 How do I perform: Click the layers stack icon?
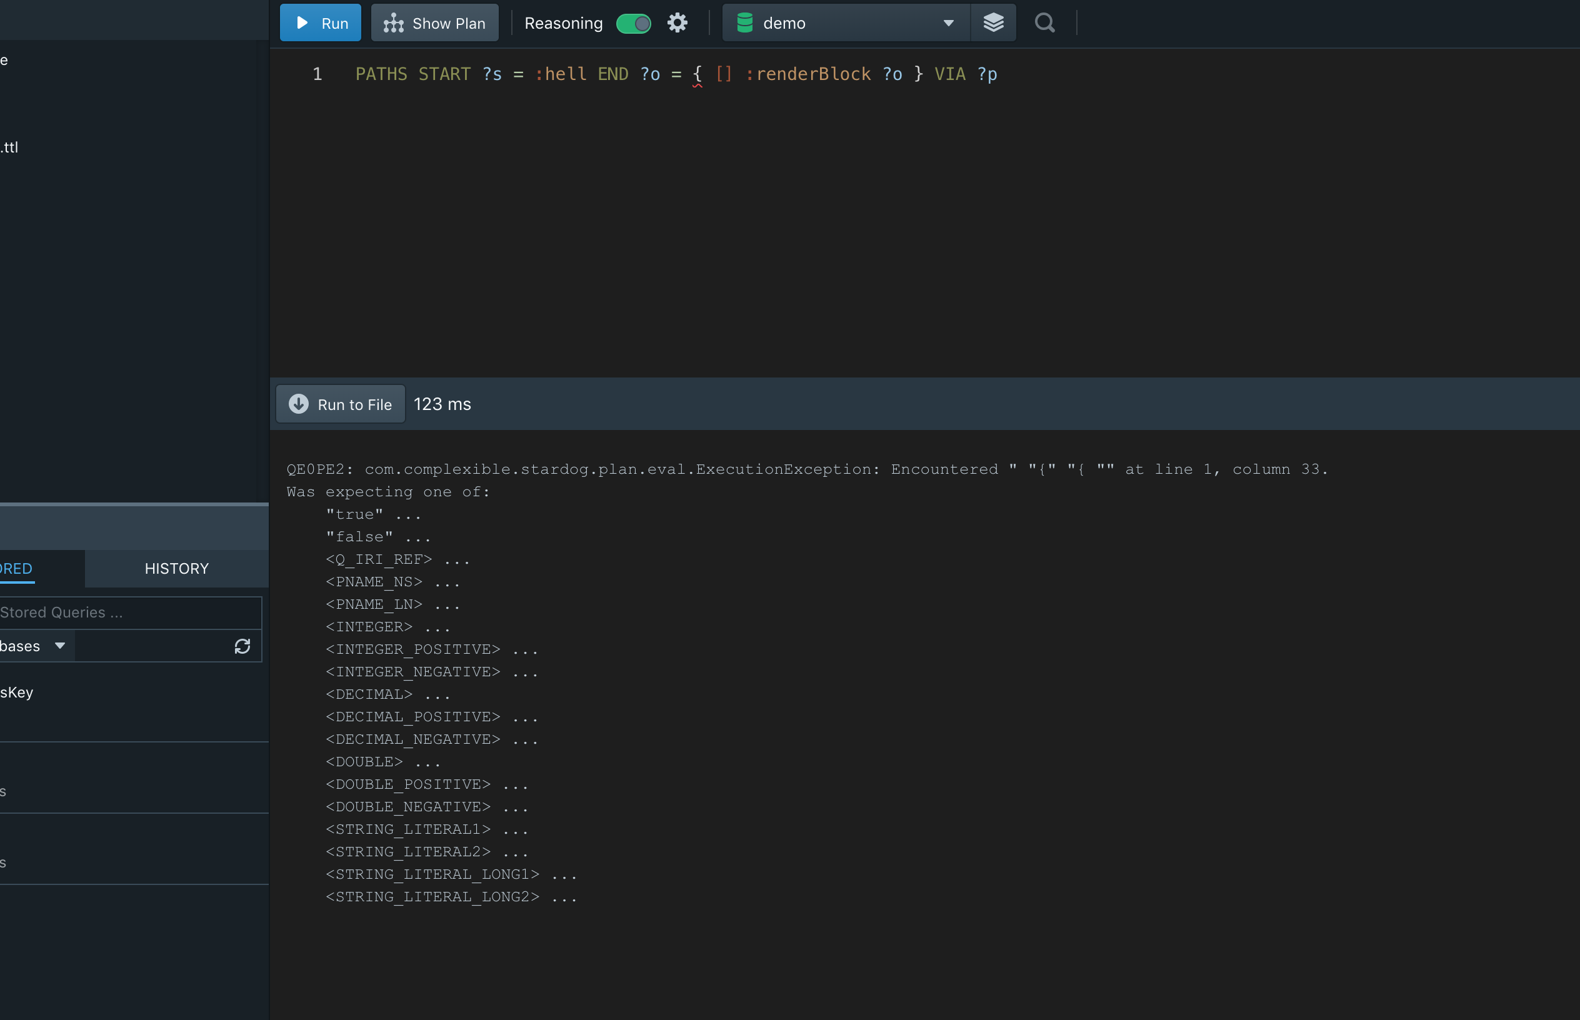click(x=992, y=23)
